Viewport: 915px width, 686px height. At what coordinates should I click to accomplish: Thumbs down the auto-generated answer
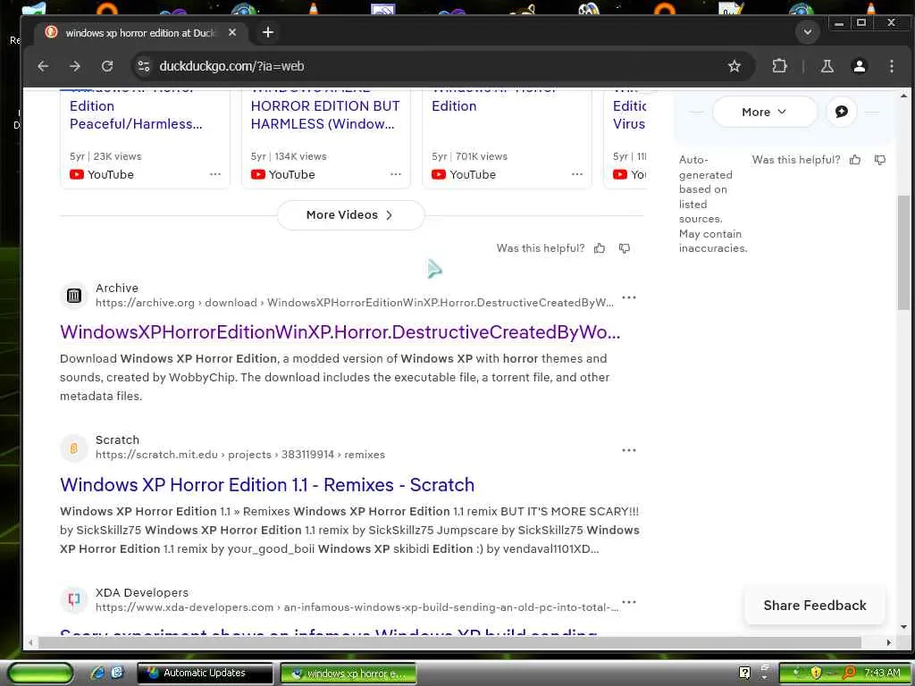(880, 160)
